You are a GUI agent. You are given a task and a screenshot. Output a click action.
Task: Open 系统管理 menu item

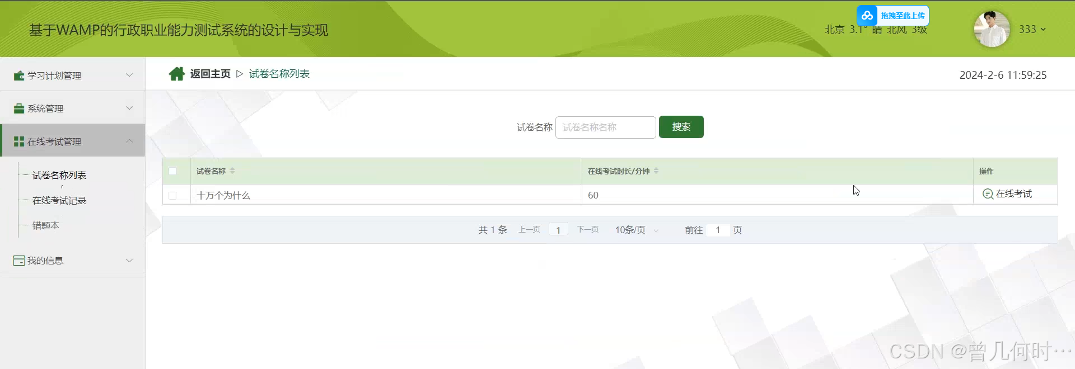73,108
